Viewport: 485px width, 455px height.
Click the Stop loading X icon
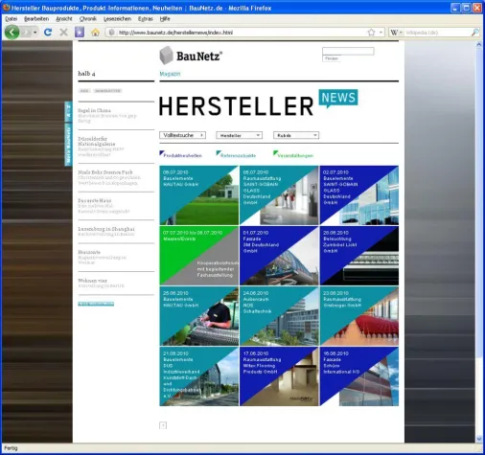click(63, 33)
